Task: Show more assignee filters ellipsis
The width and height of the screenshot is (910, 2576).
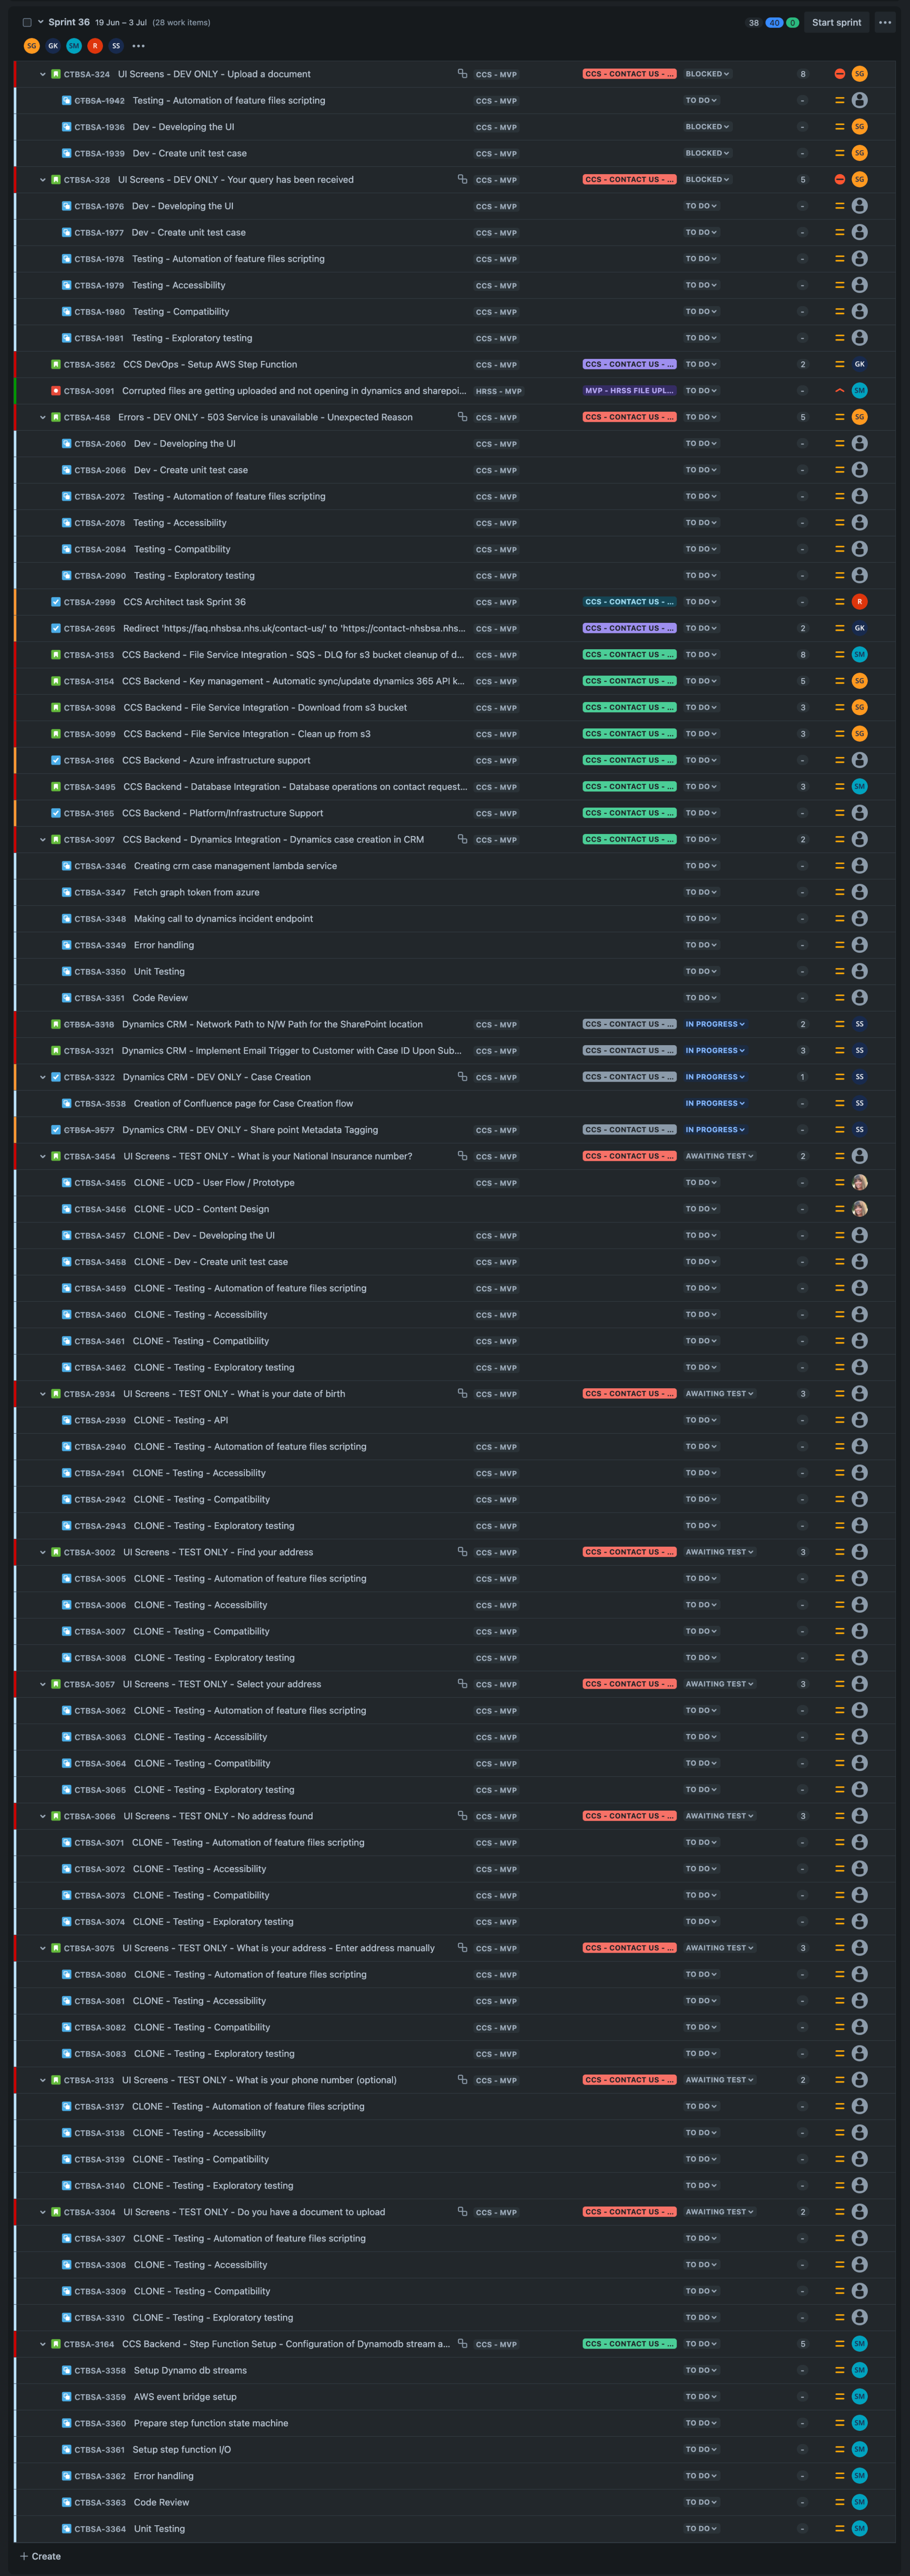Action: (x=138, y=46)
